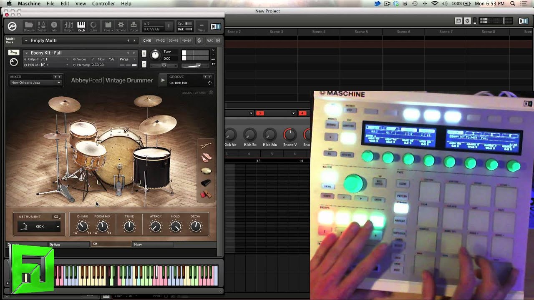Click the NI logo in Kontakt header

point(215,26)
